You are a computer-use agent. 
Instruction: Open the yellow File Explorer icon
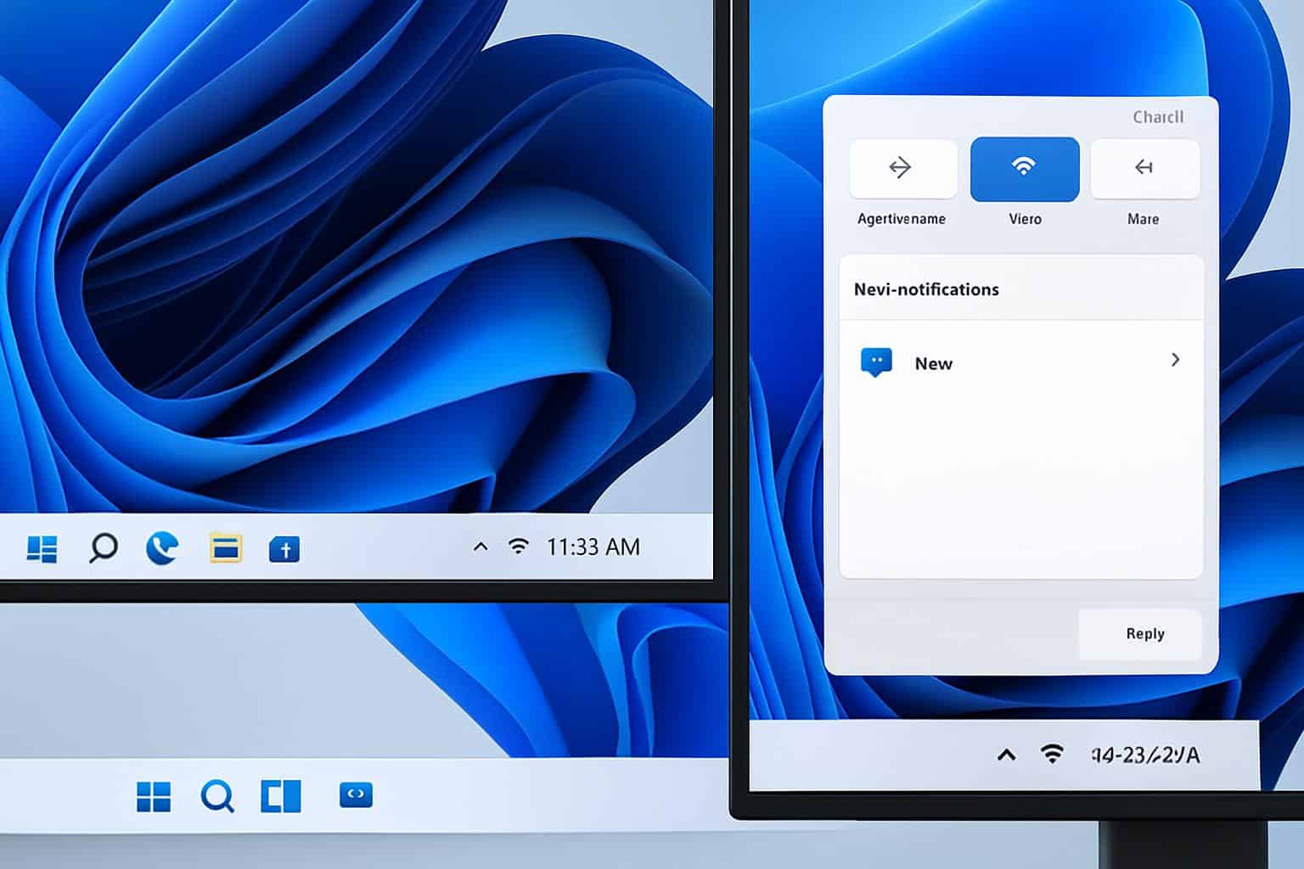[225, 549]
